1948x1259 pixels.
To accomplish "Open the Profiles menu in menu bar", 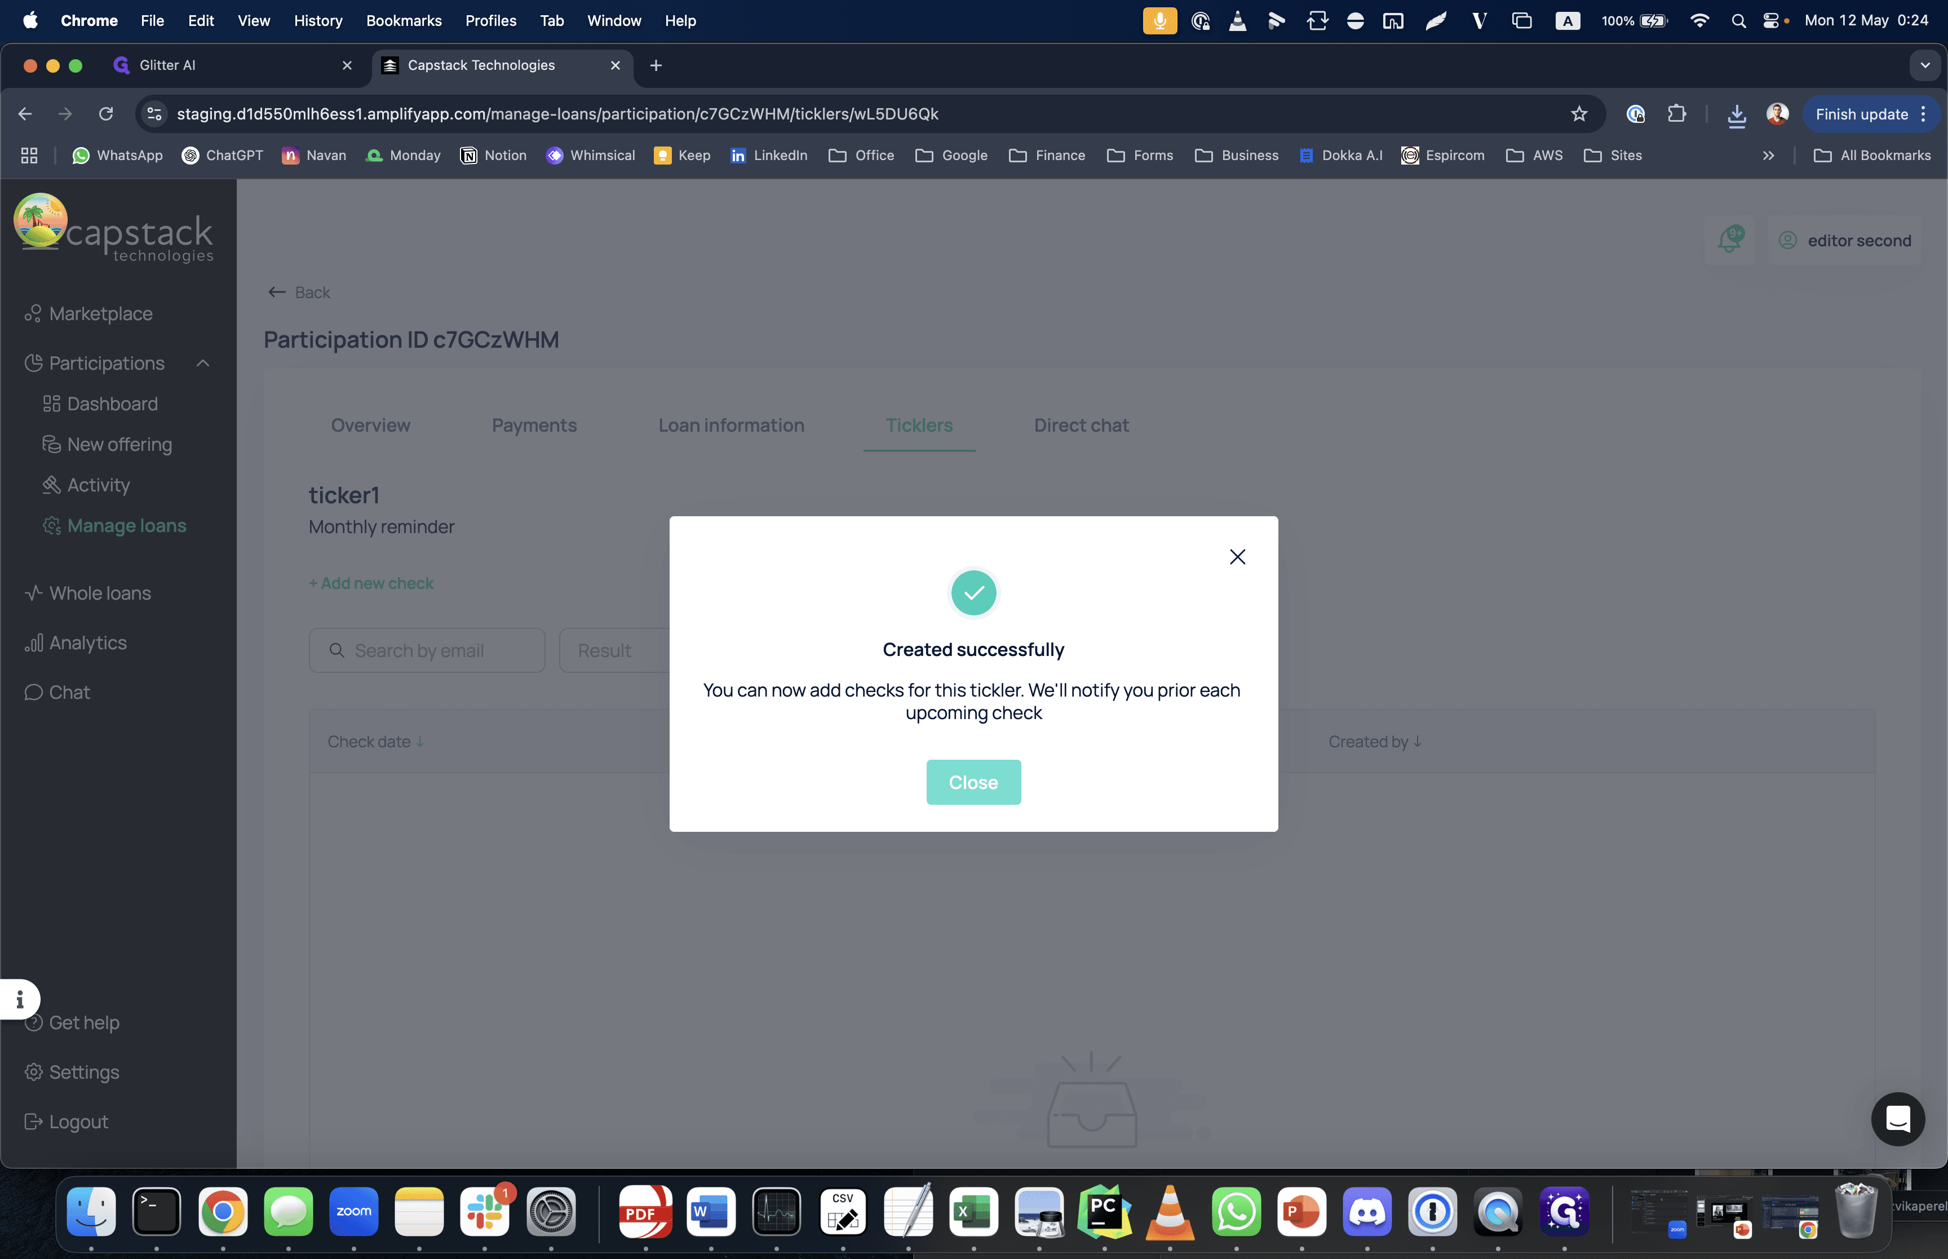I will click(x=490, y=20).
